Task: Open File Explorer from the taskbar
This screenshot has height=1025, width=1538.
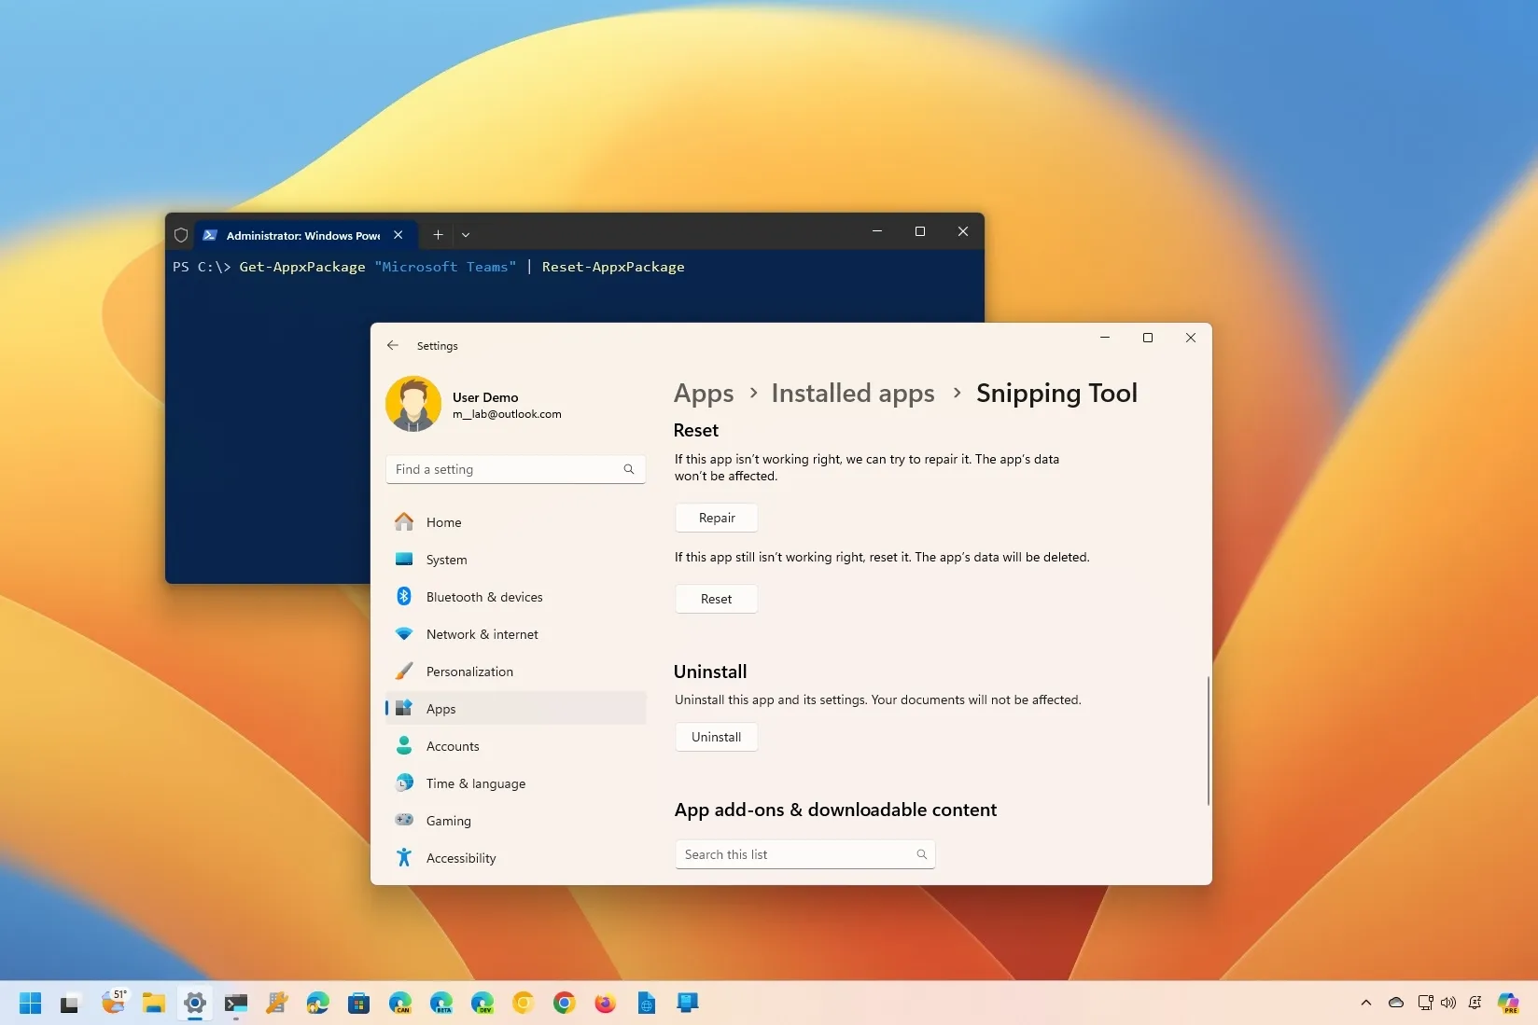Action: (153, 1004)
